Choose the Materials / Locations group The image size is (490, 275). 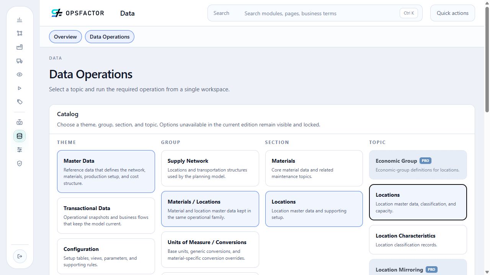pyautogui.click(x=210, y=209)
